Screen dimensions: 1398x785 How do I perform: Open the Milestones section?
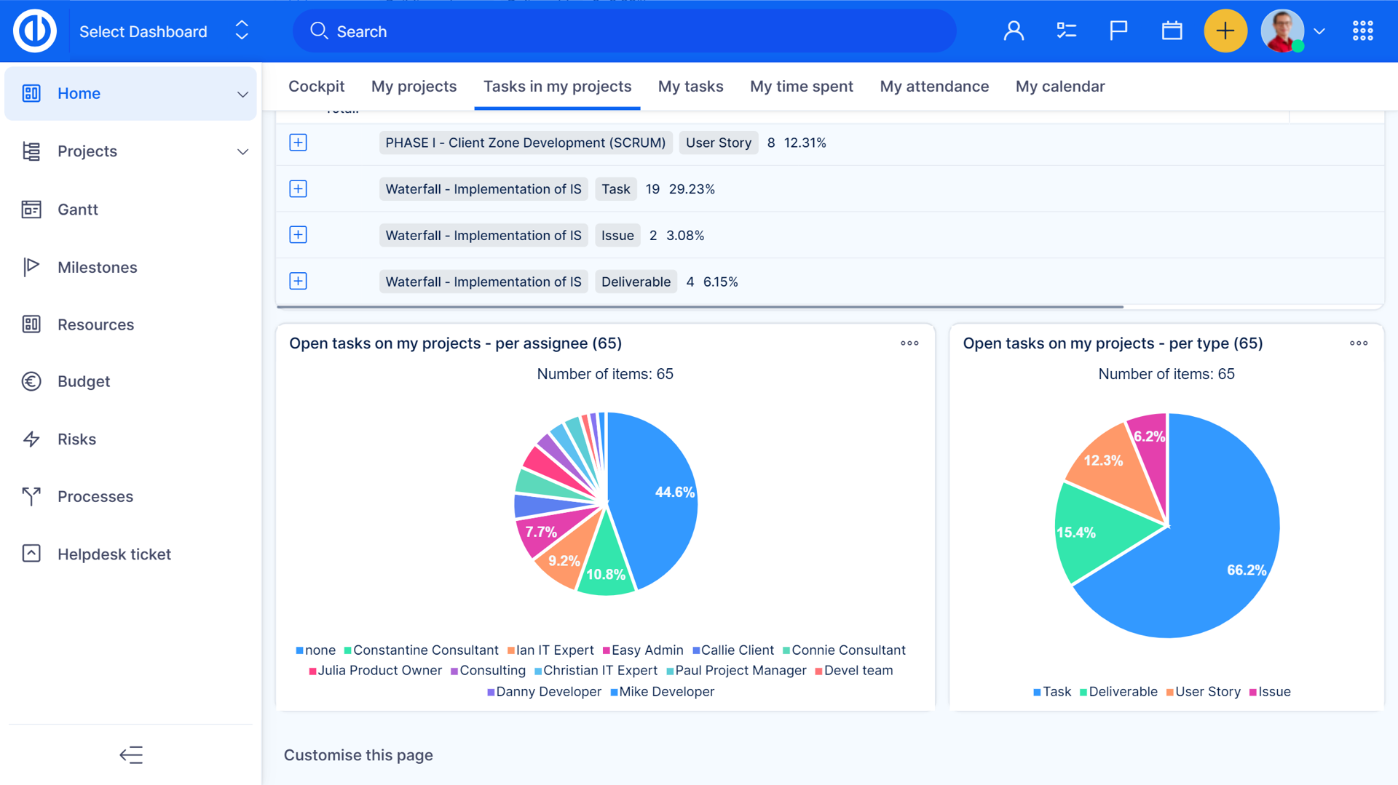(x=97, y=267)
